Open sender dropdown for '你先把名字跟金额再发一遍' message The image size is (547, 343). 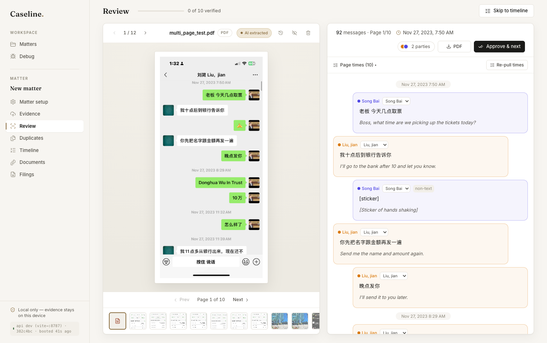pyautogui.click(x=374, y=232)
